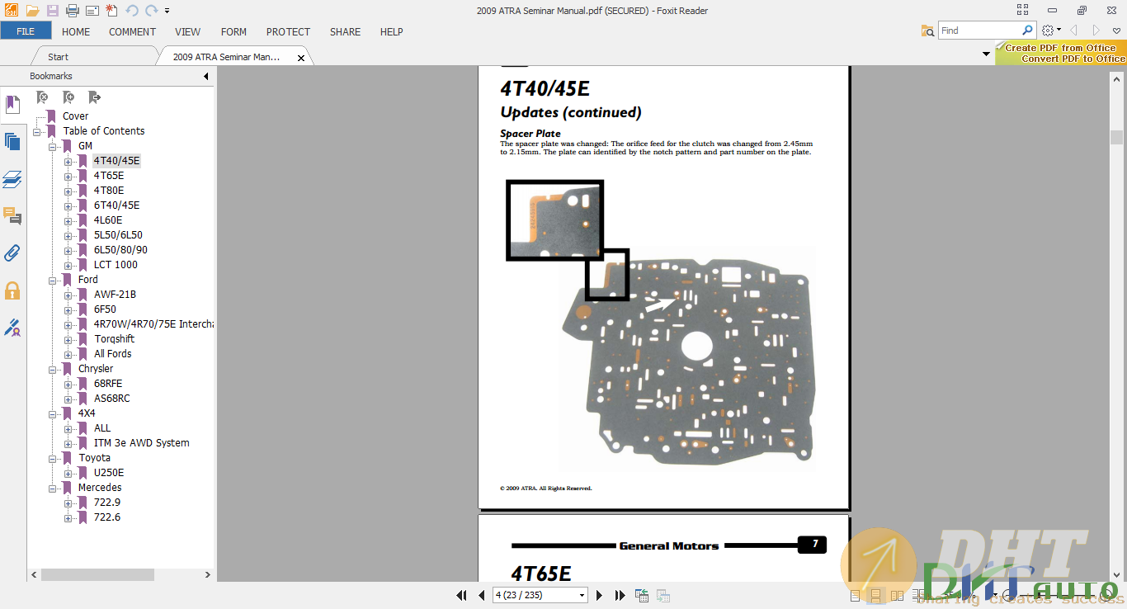Open the Security lock panel icon

point(12,290)
